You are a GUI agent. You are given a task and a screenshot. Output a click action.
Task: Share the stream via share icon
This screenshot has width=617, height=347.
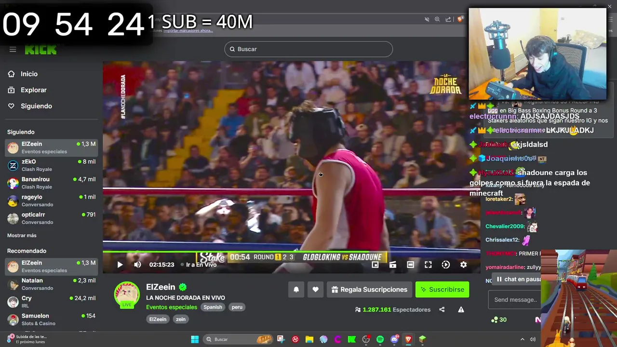(442, 309)
